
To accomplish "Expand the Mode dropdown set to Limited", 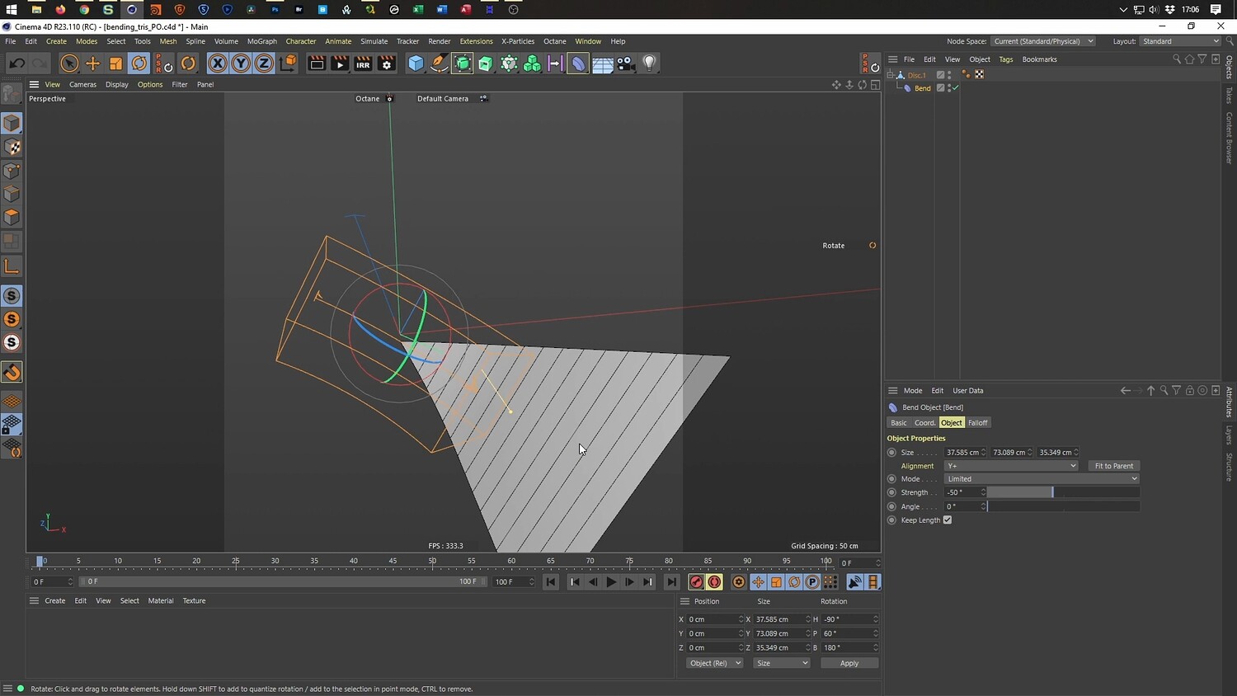I will tap(1041, 479).
